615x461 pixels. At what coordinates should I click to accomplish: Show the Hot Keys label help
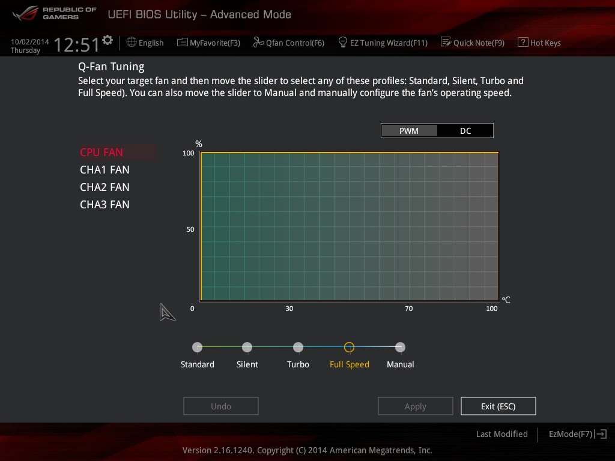(545, 43)
